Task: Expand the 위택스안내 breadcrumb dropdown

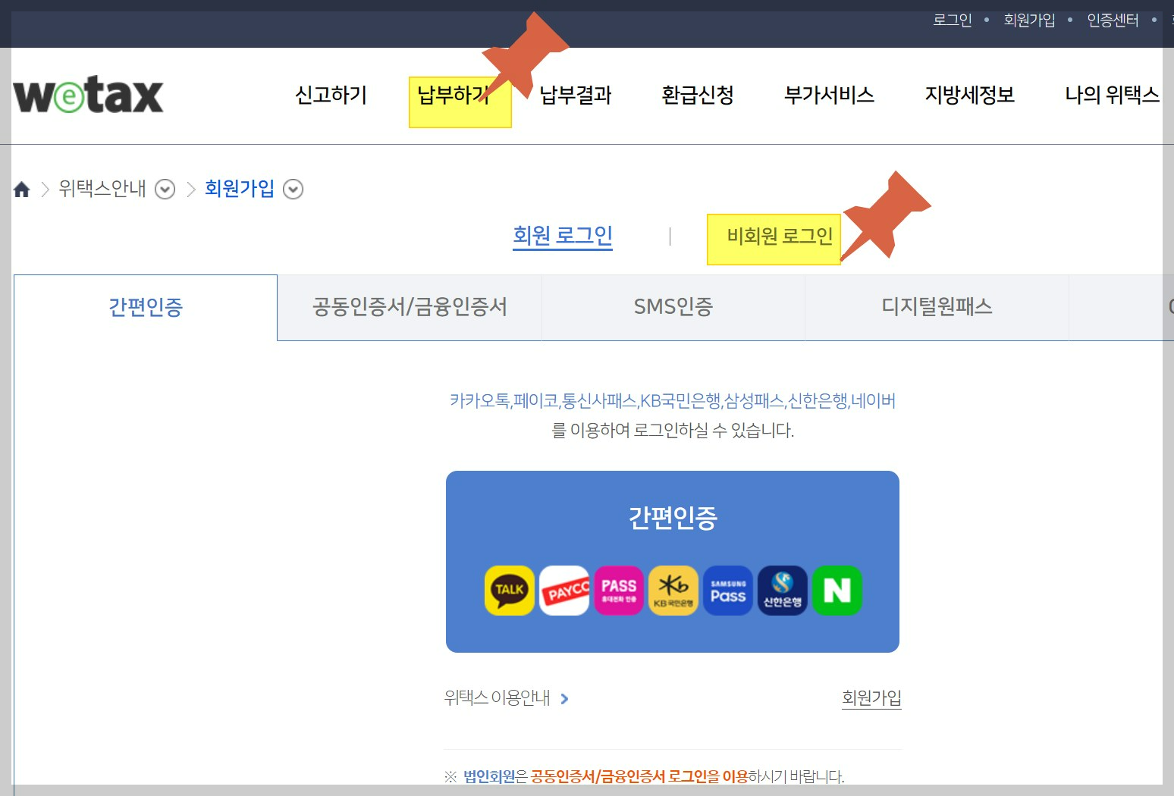Action: [165, 190]
